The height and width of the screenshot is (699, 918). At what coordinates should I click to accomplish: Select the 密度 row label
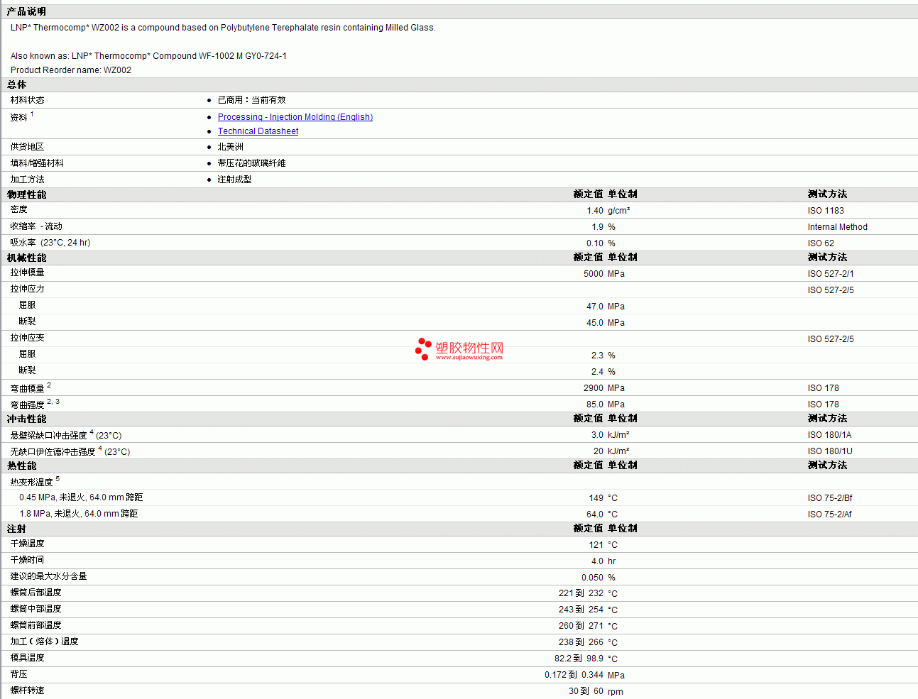18,209
